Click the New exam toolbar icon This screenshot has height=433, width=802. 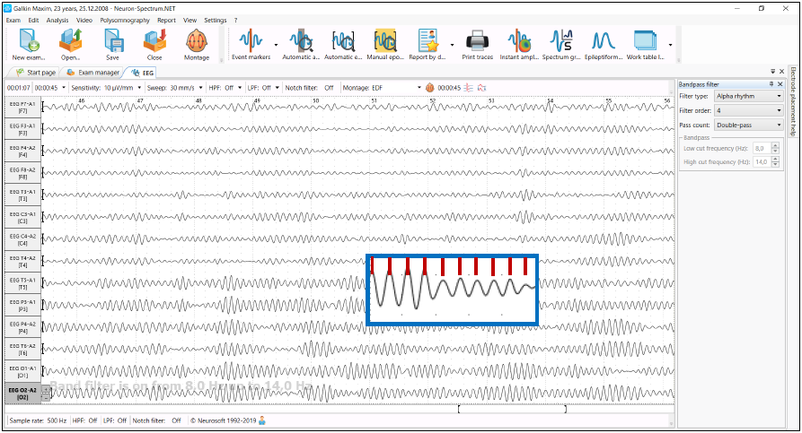[29, 41]
